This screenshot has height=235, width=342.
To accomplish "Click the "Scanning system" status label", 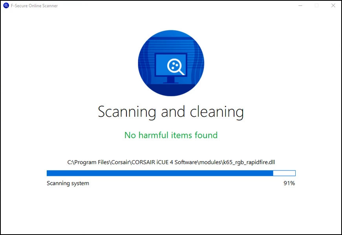I will coord(68,183).
